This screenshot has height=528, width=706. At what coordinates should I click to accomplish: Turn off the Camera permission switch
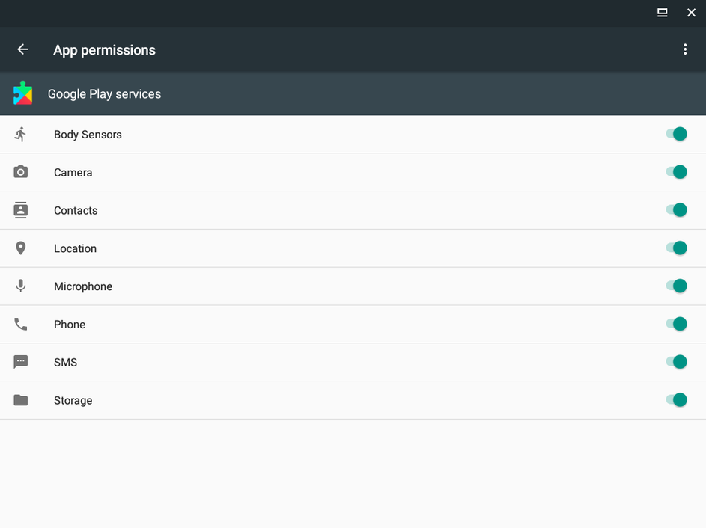(x=676, y=172)
